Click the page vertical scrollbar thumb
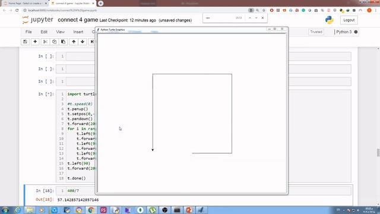 coord(378,153)
